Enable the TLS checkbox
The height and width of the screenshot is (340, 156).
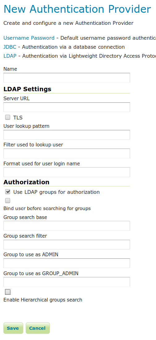[x=8, y=118]
